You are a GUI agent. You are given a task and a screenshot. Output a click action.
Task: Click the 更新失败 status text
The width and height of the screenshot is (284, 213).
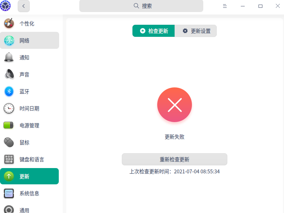point(175,137)
